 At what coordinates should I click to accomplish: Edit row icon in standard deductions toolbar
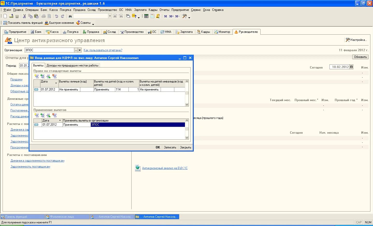48,76
